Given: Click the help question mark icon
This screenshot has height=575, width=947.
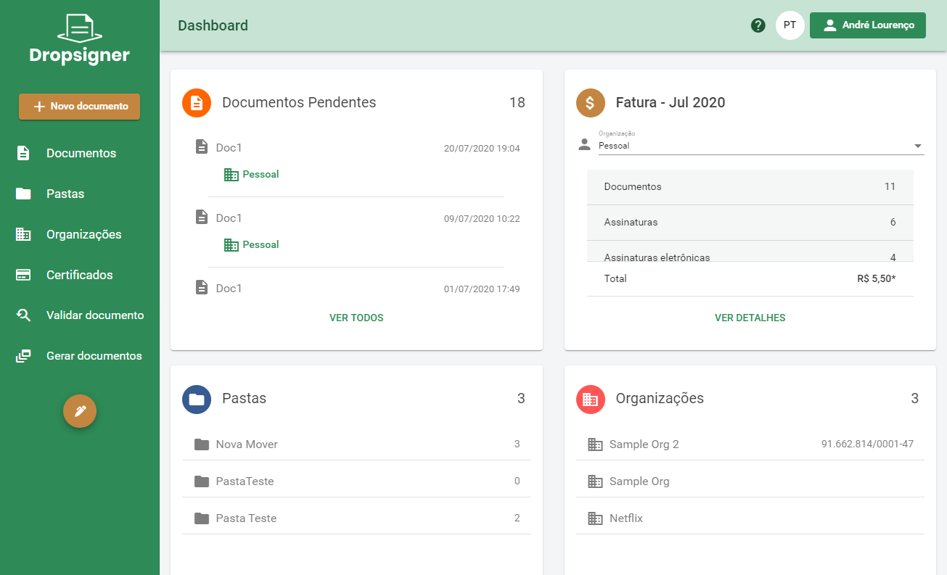Looking at the screenshot, I should coord(758,25).
